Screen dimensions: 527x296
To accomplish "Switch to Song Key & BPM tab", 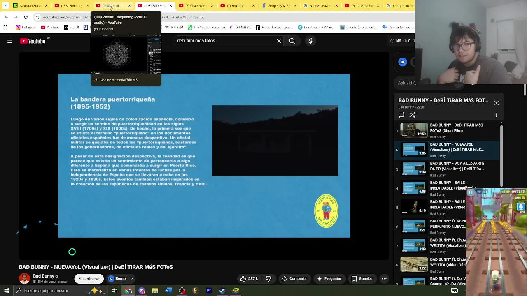I will 278,6.
